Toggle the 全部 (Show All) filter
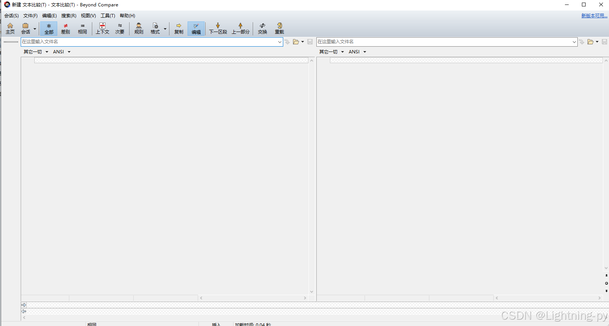609x326 pixels. 49,29
